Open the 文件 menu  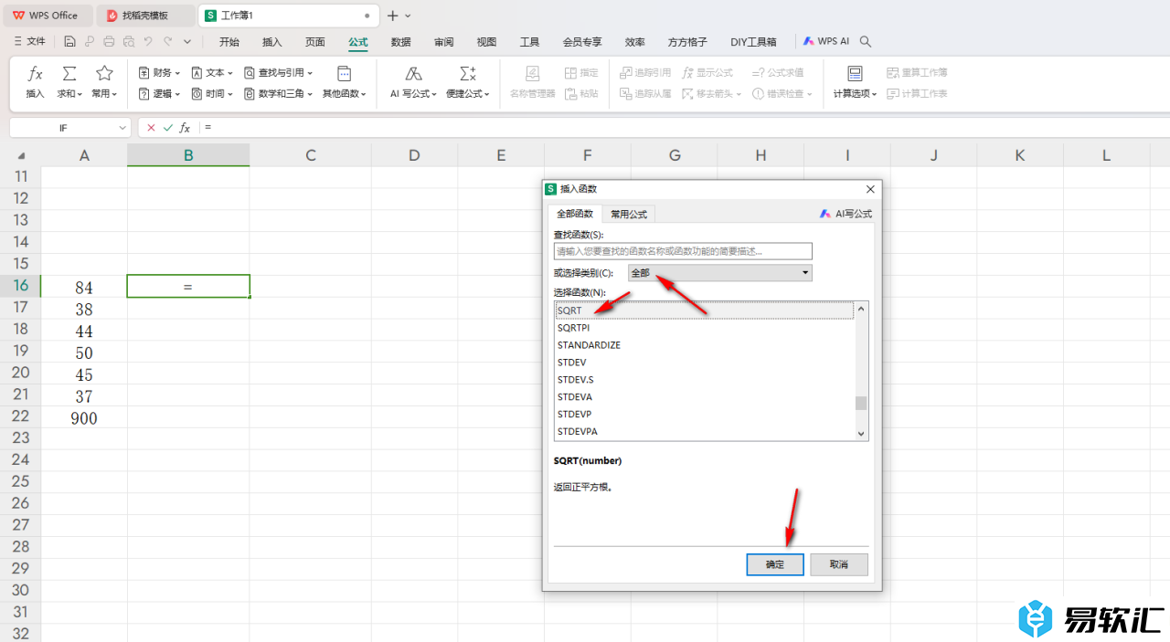[28, 41]
